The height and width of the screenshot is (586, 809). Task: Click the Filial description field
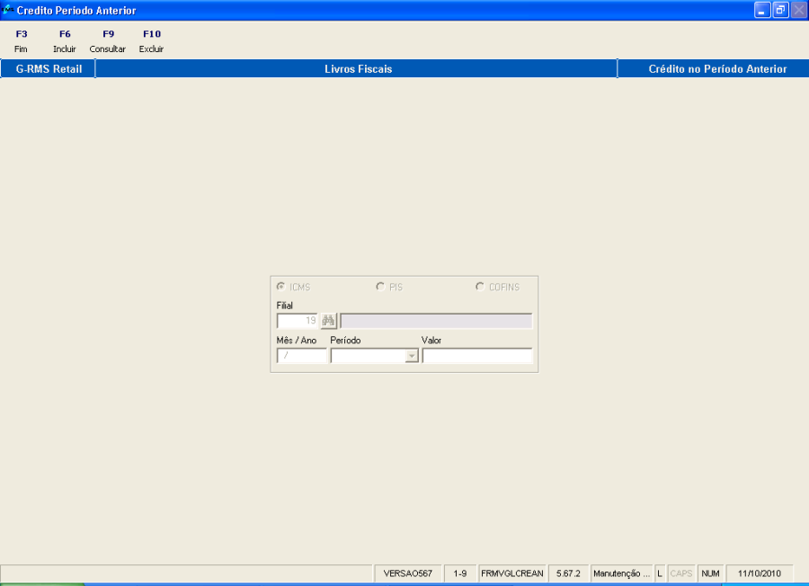point(436,321)
